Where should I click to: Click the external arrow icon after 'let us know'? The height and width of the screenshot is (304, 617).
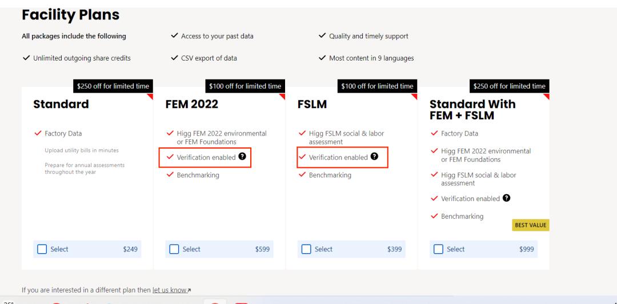[189, 290]
